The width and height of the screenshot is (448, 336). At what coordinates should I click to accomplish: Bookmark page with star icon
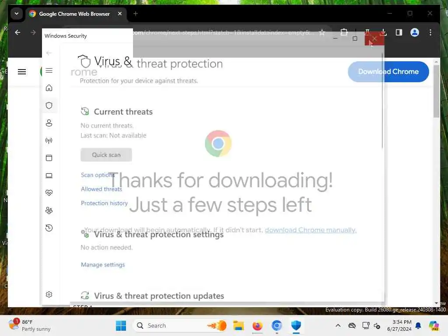click(x=322, y=32)
